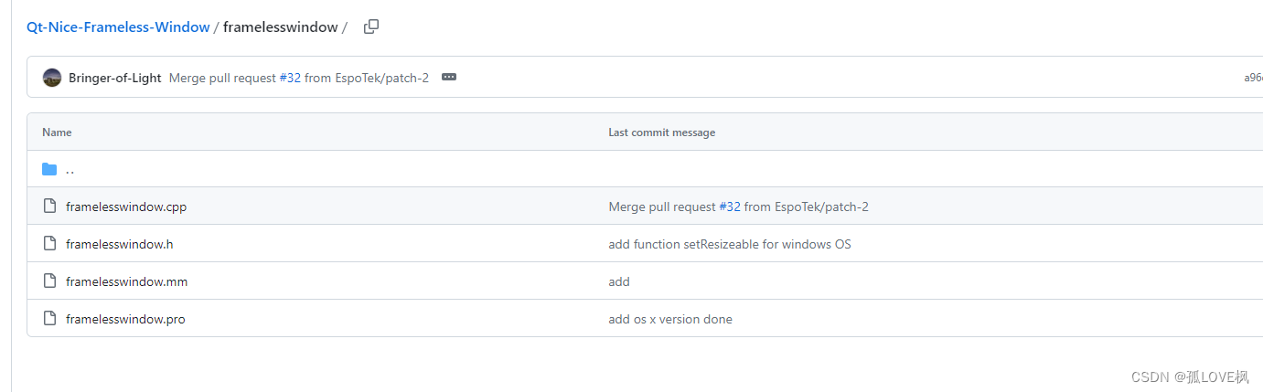This screenshot has height=392, width=1263.
Task: Open the Bringer-of-Light author profile link
Action: [115, 78]
